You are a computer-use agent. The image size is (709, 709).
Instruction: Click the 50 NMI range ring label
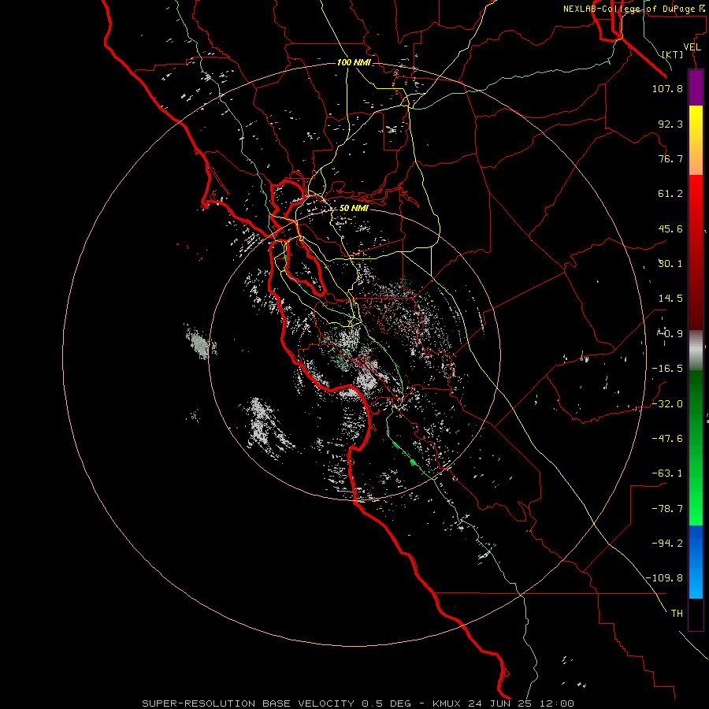pos(354,208)
